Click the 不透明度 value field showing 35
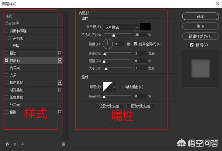This screenshot has height=151, width=222. (140, 35)
